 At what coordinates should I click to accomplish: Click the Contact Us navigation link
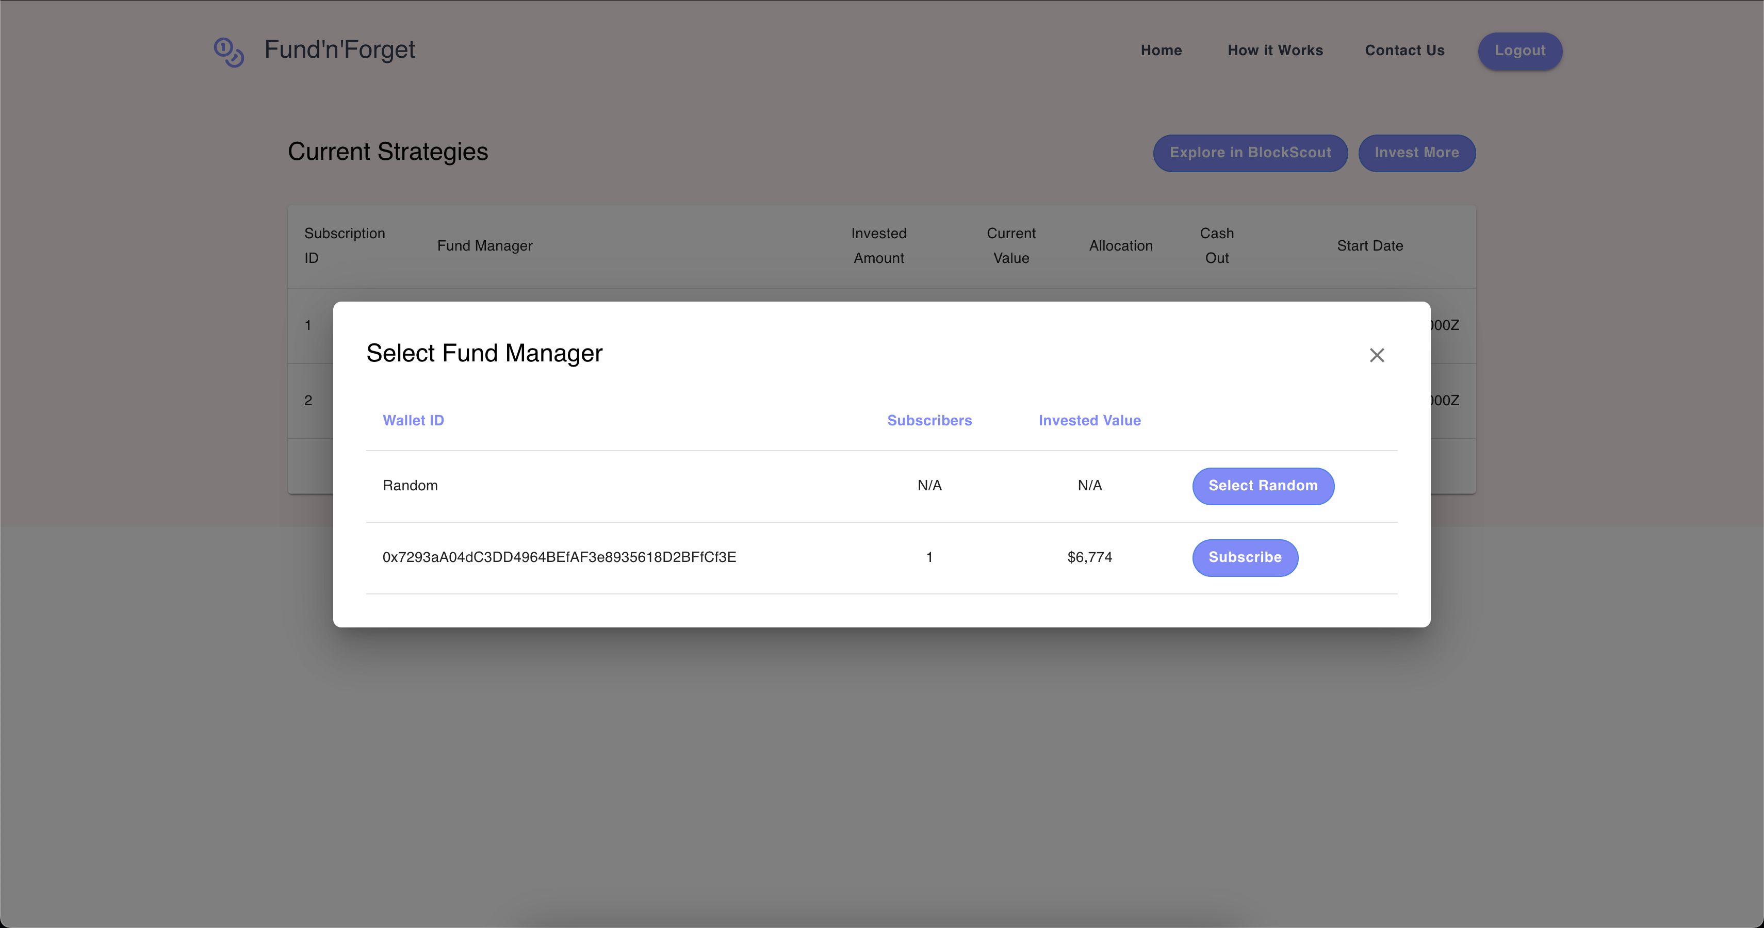coord(1404,49)
